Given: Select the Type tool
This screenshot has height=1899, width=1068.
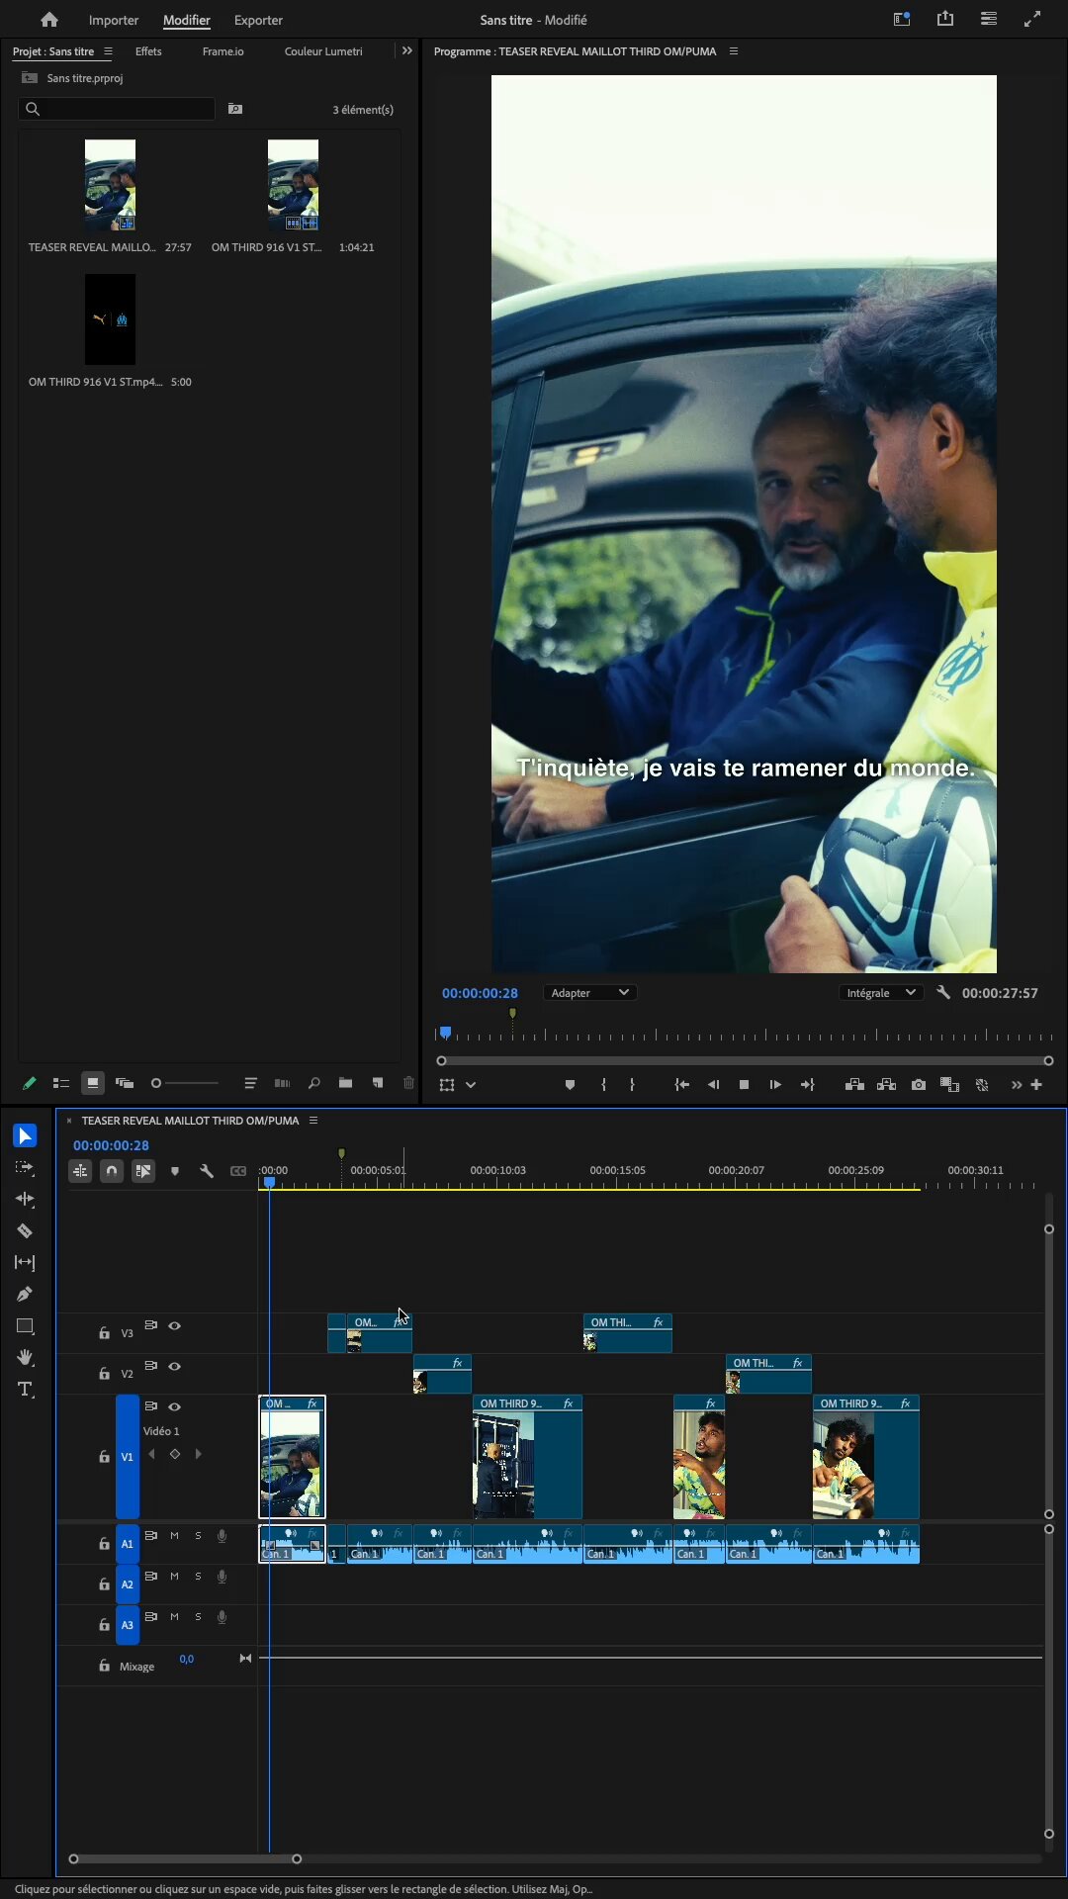Looking at the screenshot, I should pyautogui.click(x=25, y=1389).
